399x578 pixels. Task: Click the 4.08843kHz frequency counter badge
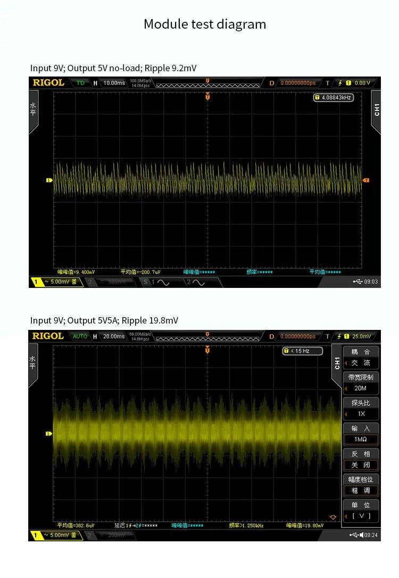point(334,98)
